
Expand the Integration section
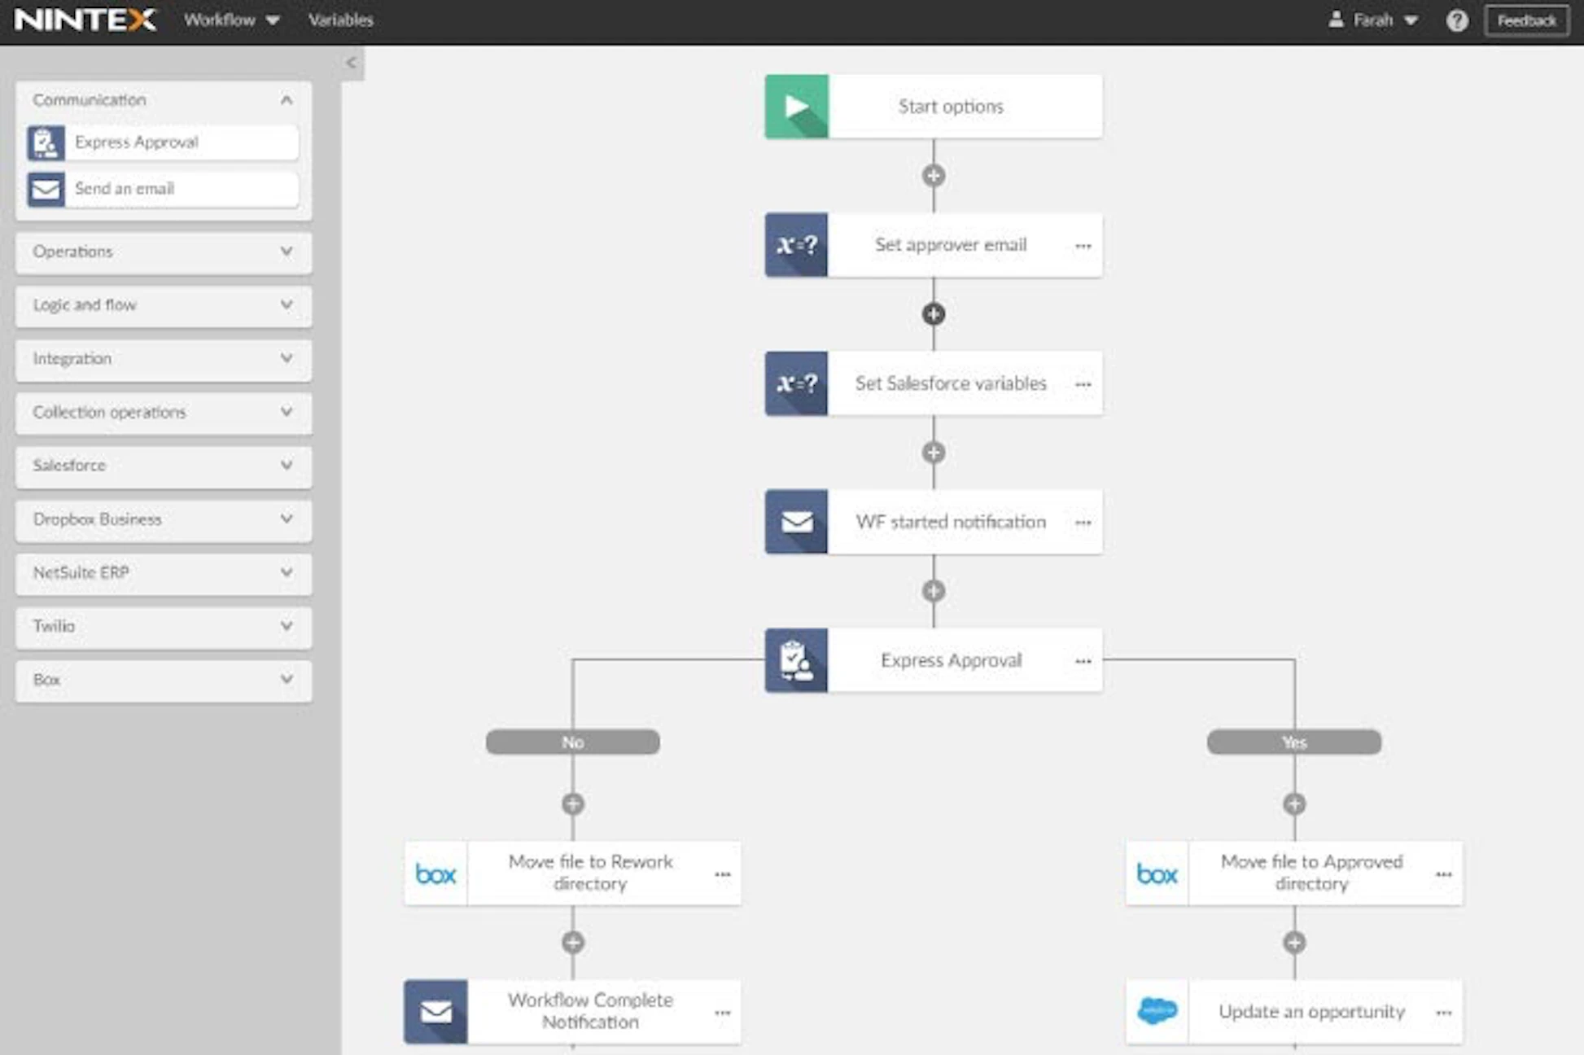pos(286,358)
